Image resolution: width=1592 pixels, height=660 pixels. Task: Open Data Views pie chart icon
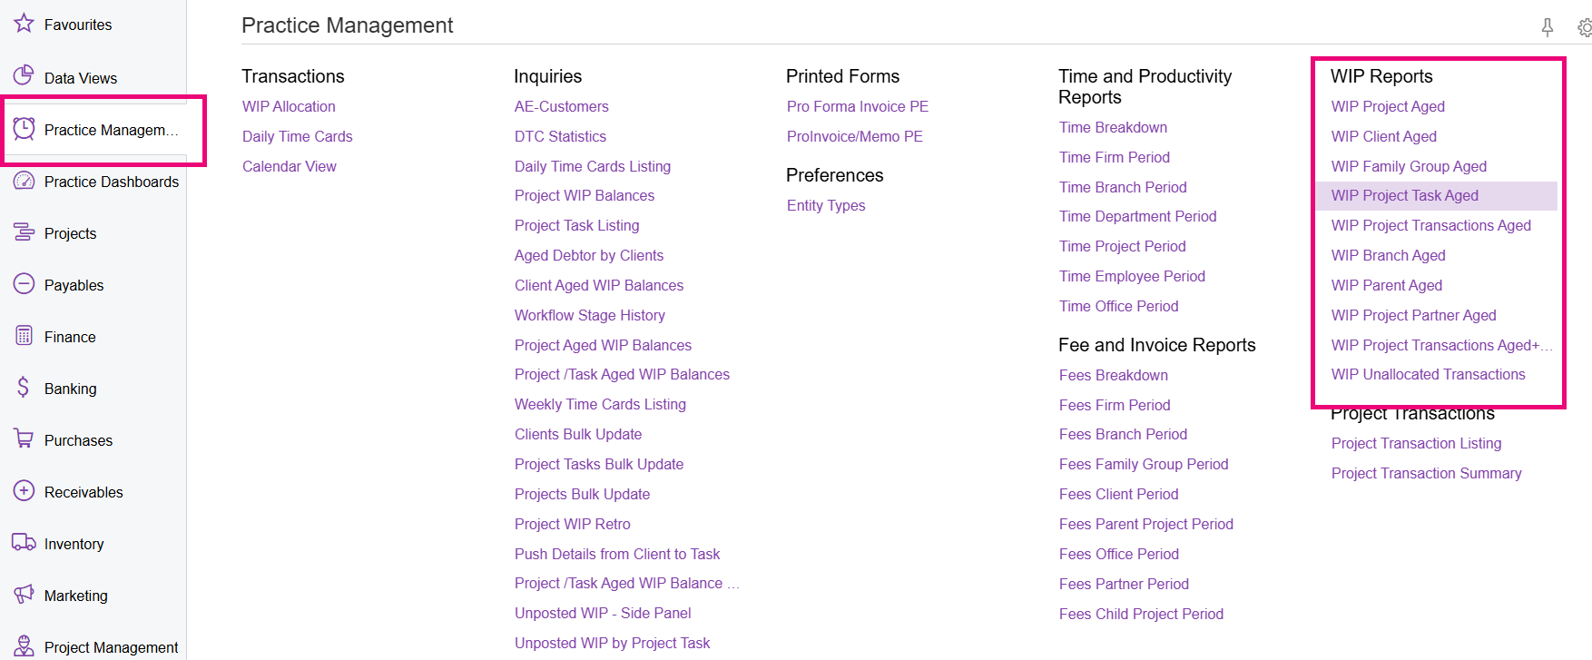[x=24, y=76]
